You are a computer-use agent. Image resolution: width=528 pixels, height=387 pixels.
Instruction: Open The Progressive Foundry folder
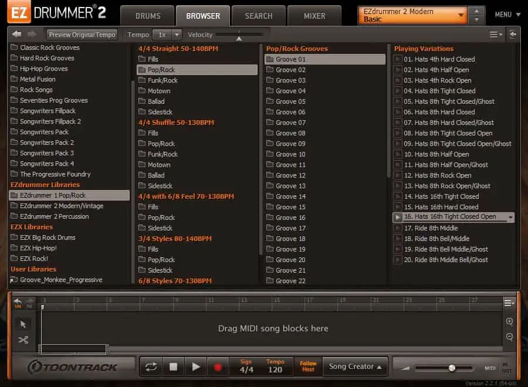click(50, 174)
